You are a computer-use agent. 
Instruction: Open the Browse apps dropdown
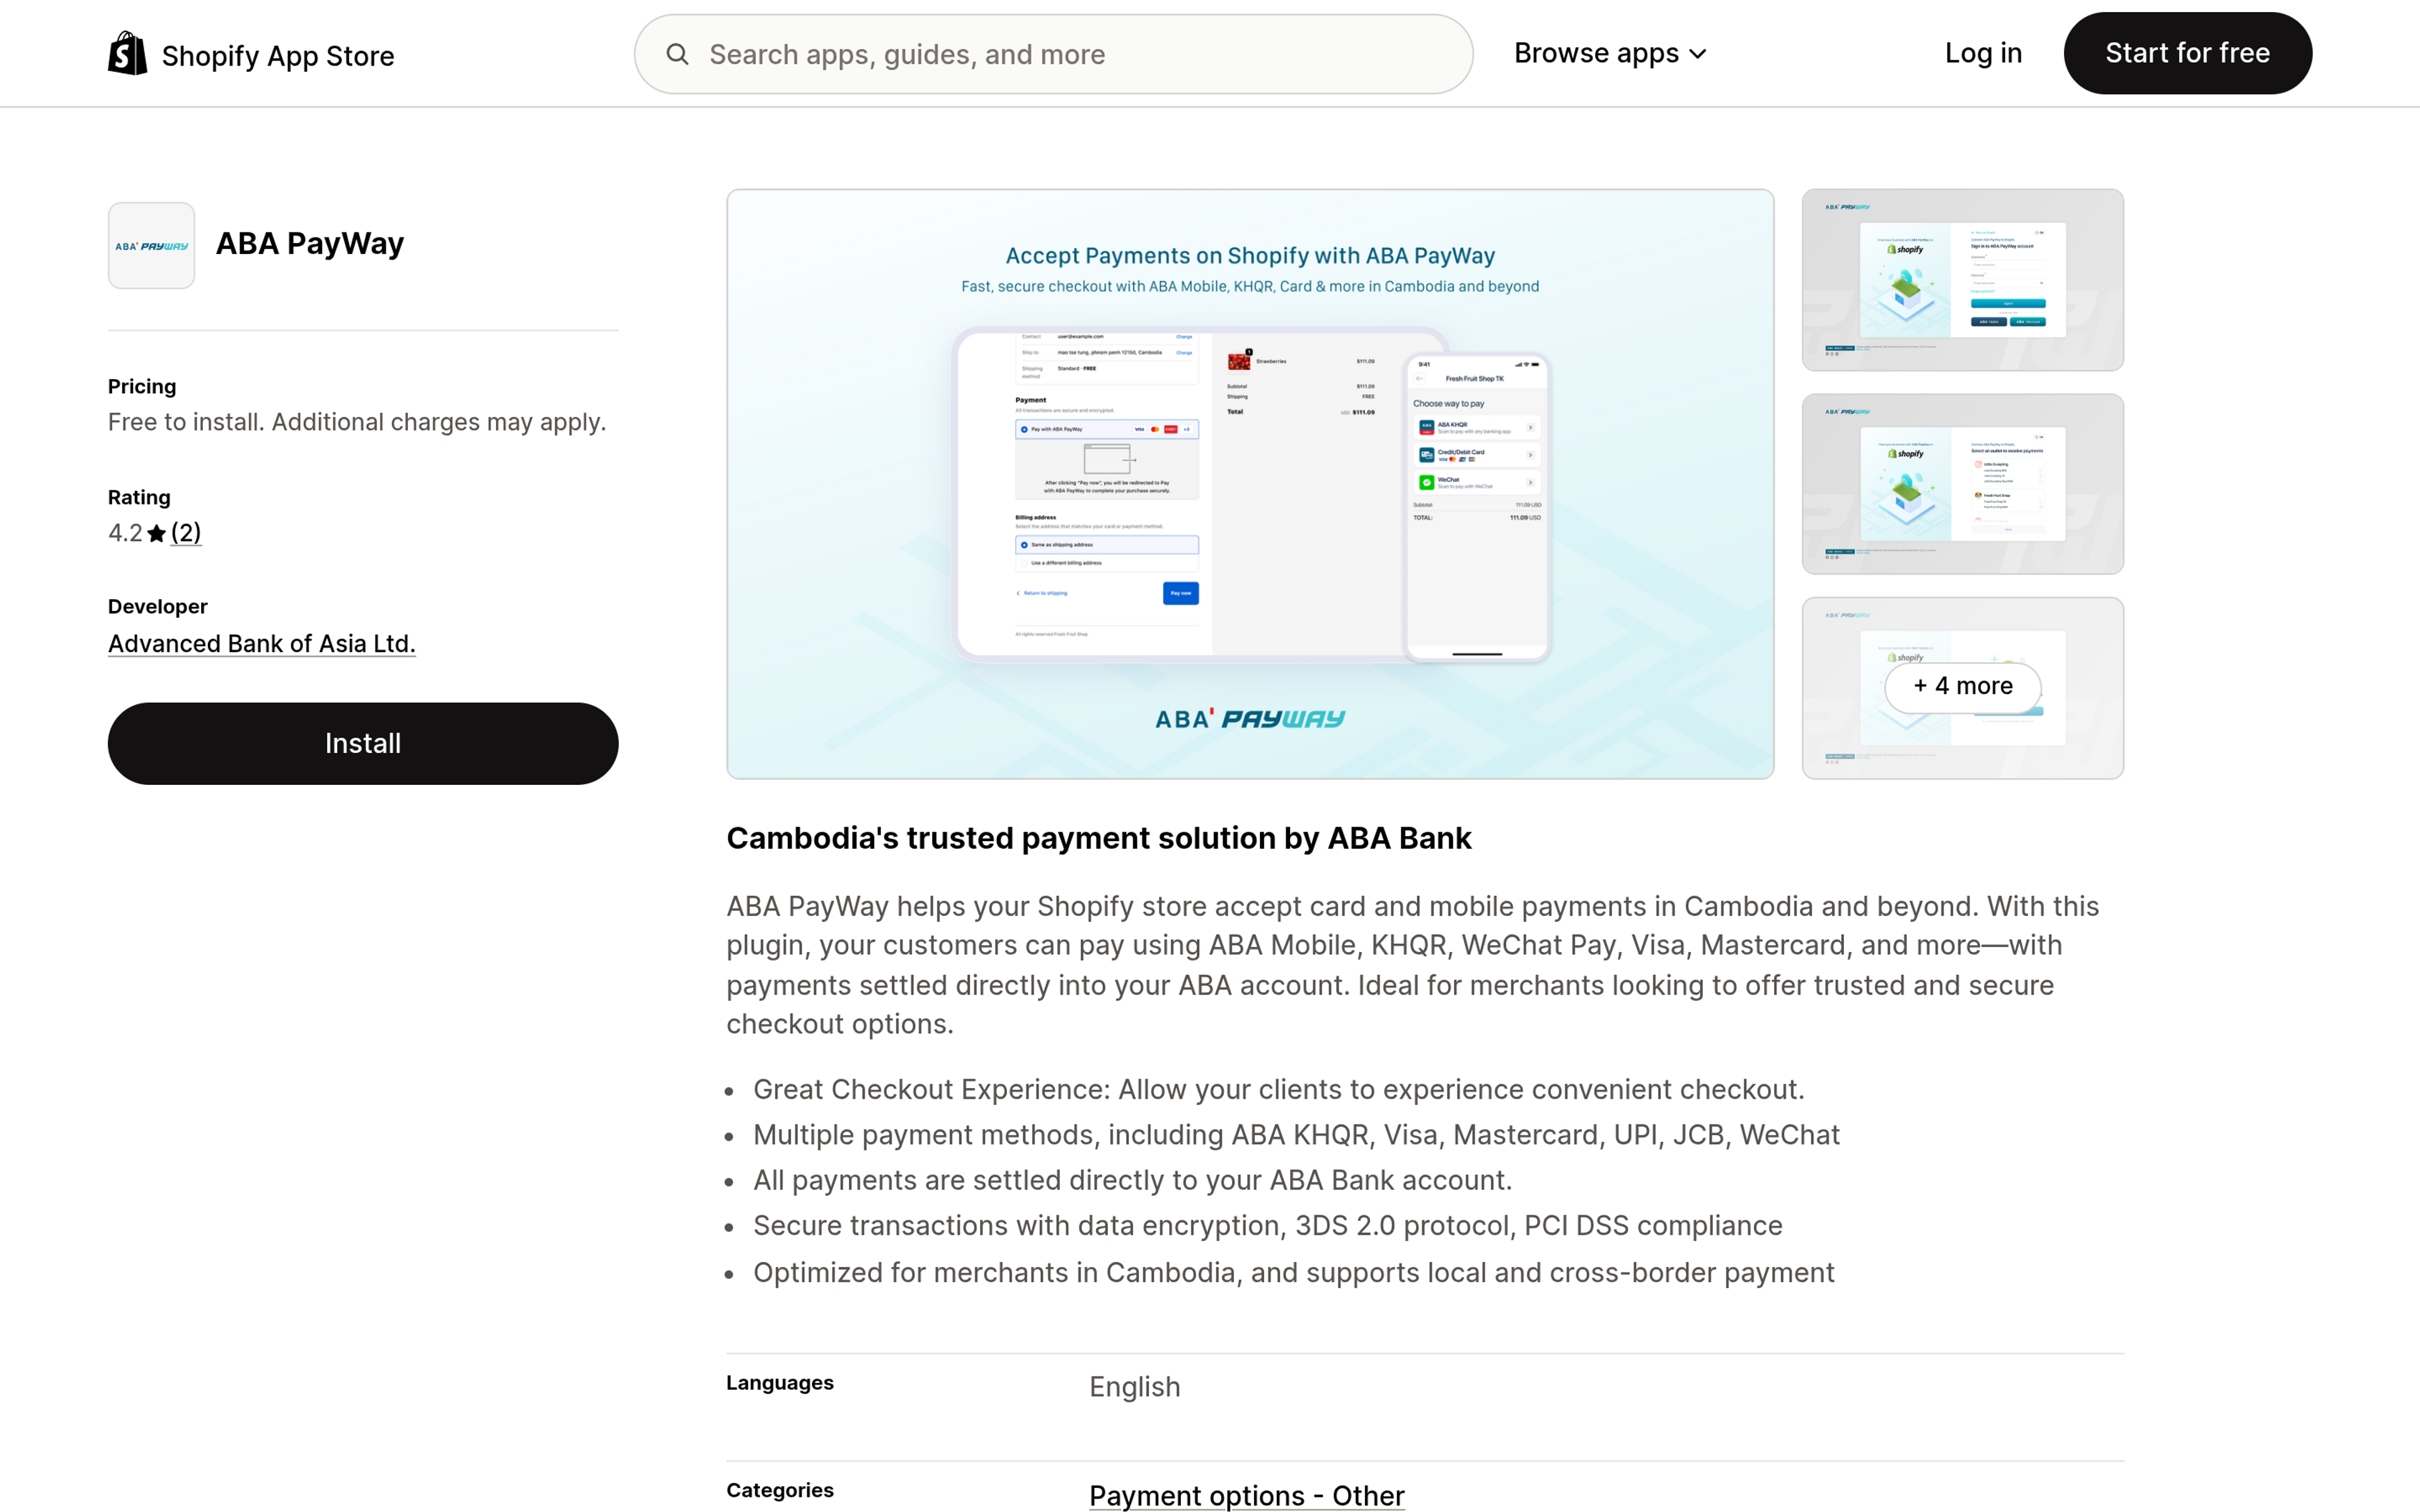tap(1610, 53)
